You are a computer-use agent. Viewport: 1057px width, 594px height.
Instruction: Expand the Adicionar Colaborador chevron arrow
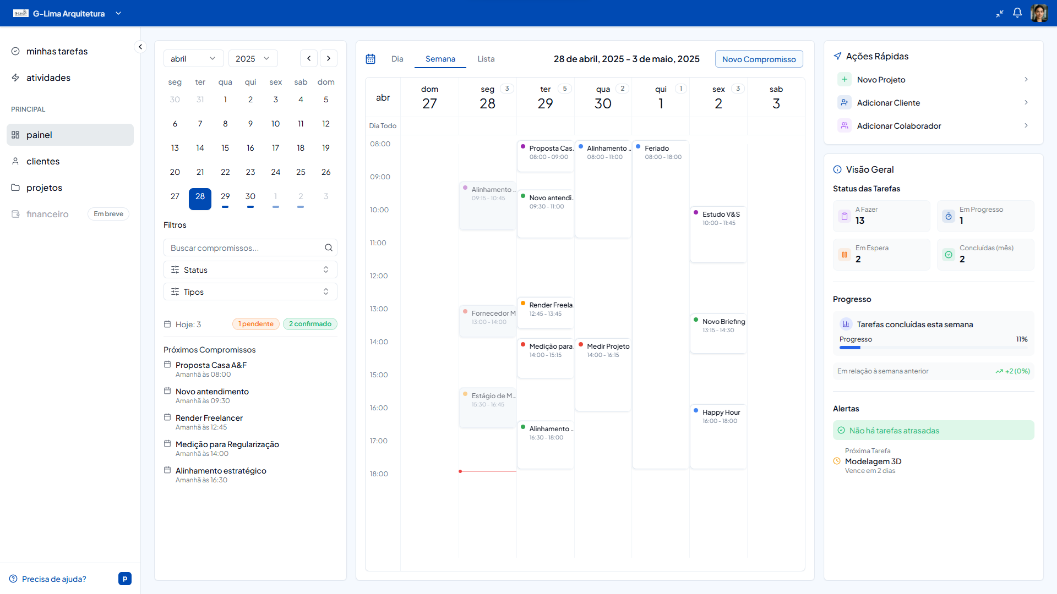tap(1026, 125)
